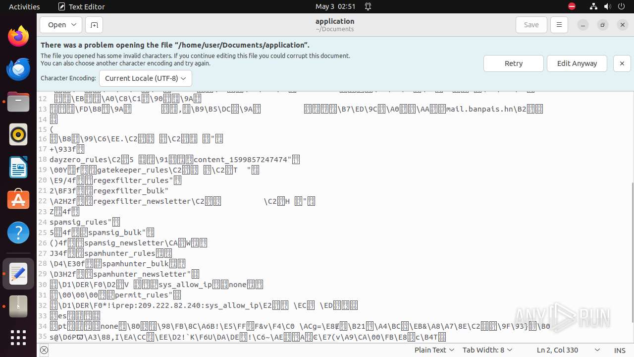Image resolution: width=634 pixels, height=357 pixels.
Task: Click the status bar cancel icon
Action: [44, 350]
